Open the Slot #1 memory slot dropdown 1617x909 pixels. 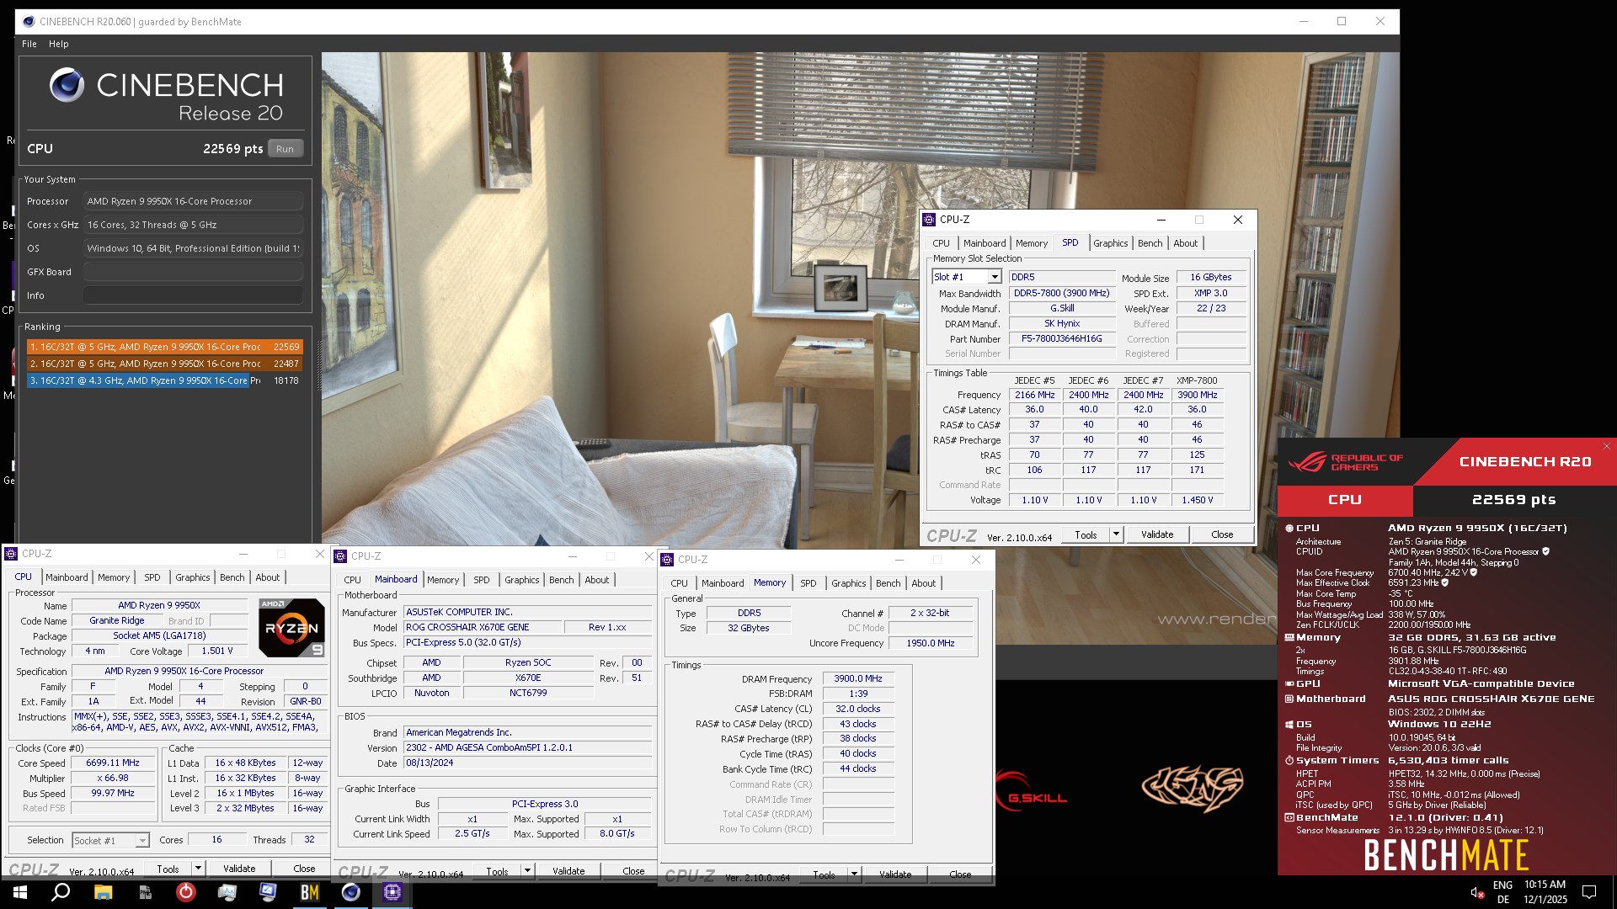[995, 277]
